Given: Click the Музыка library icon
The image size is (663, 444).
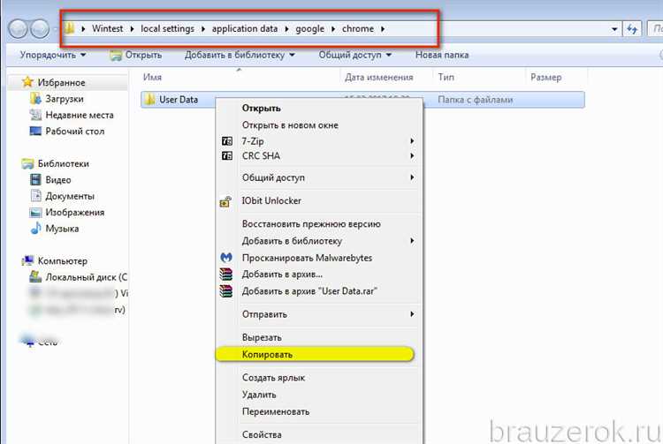Looking at the screenshot, I should pos(36,229).
